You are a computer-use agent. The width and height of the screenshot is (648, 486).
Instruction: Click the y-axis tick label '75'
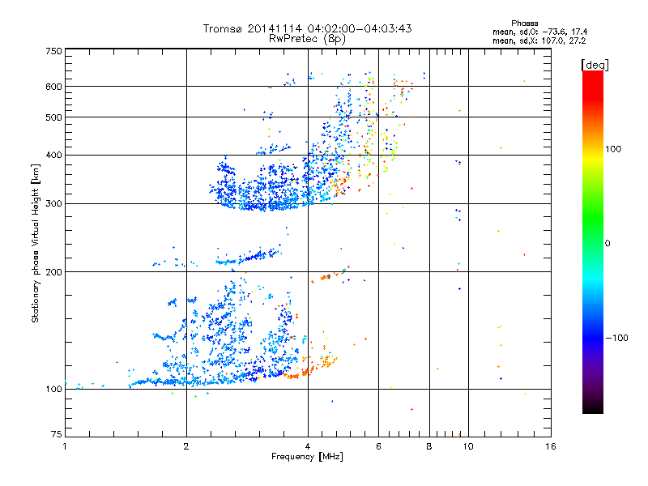[x=57, y=434]
